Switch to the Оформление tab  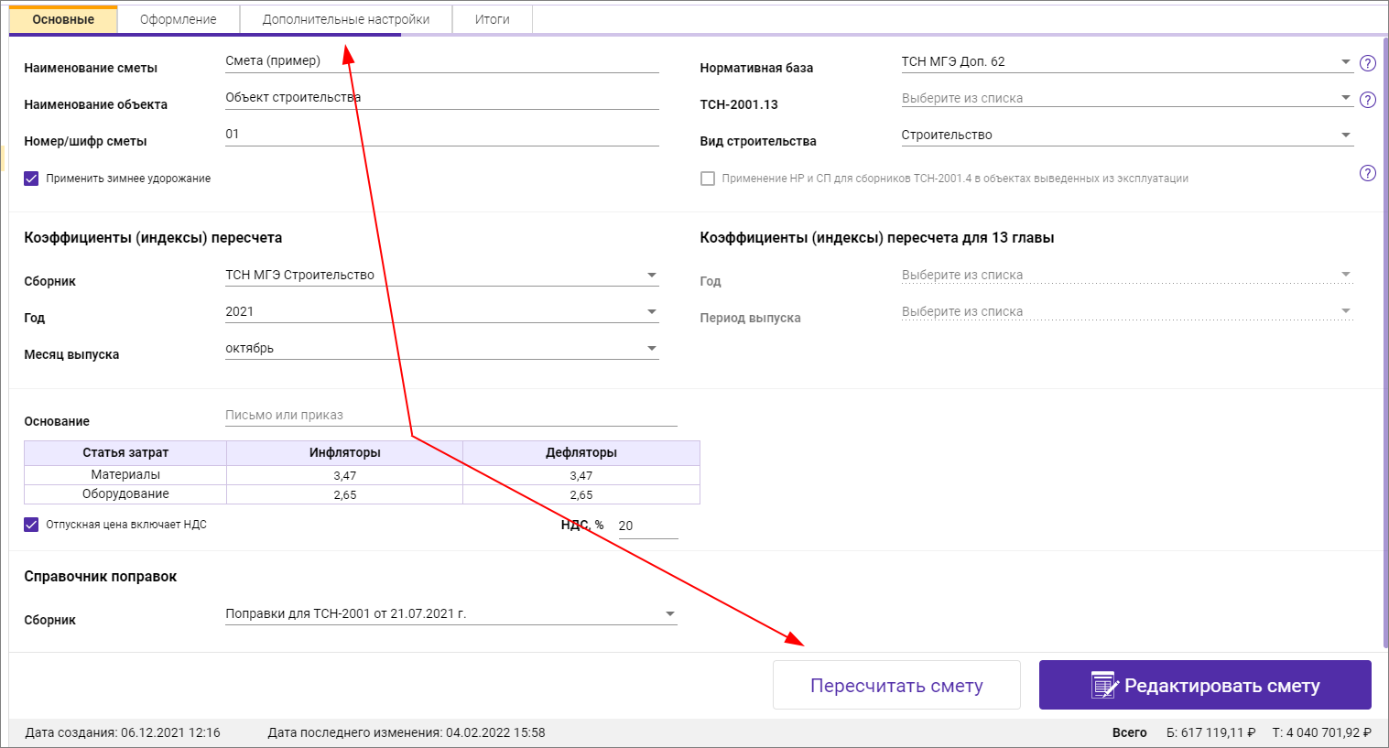(x=179, y=19)
